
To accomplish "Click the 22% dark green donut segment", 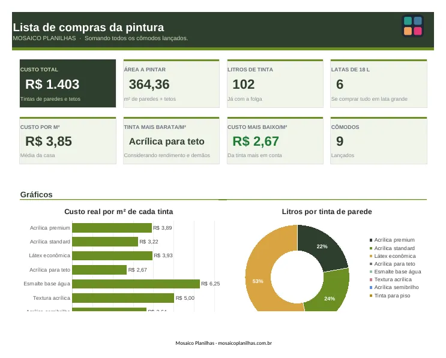I will point(323,246).
